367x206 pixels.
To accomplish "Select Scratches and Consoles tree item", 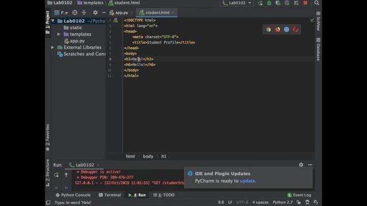I will click(81, 54).
